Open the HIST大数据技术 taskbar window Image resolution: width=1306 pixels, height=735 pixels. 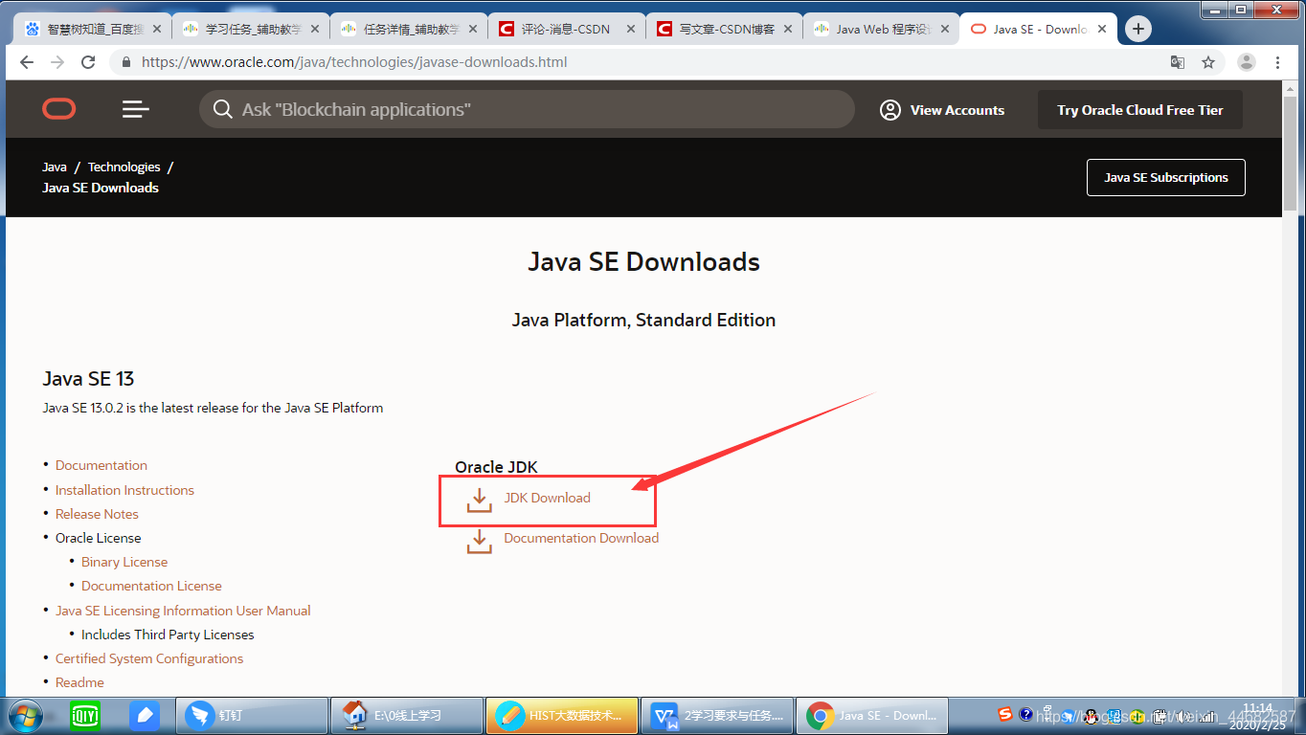click(562, 715)
